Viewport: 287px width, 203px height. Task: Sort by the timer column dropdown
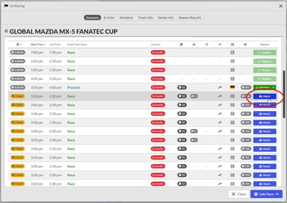pos(19,44)
